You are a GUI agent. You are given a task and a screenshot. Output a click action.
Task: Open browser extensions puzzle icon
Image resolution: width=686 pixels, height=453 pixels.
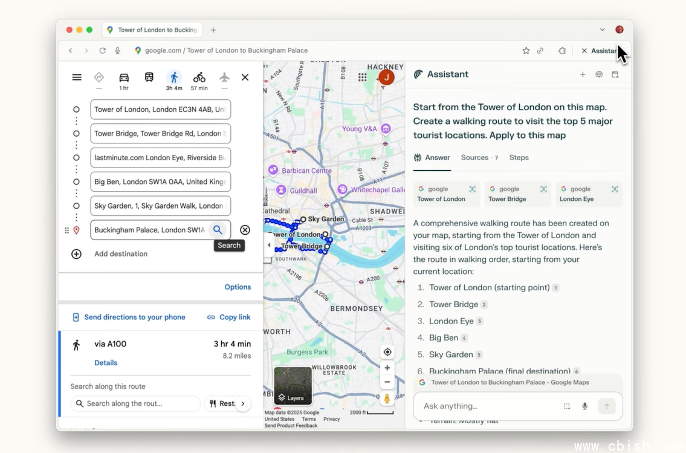pos(562,51)
